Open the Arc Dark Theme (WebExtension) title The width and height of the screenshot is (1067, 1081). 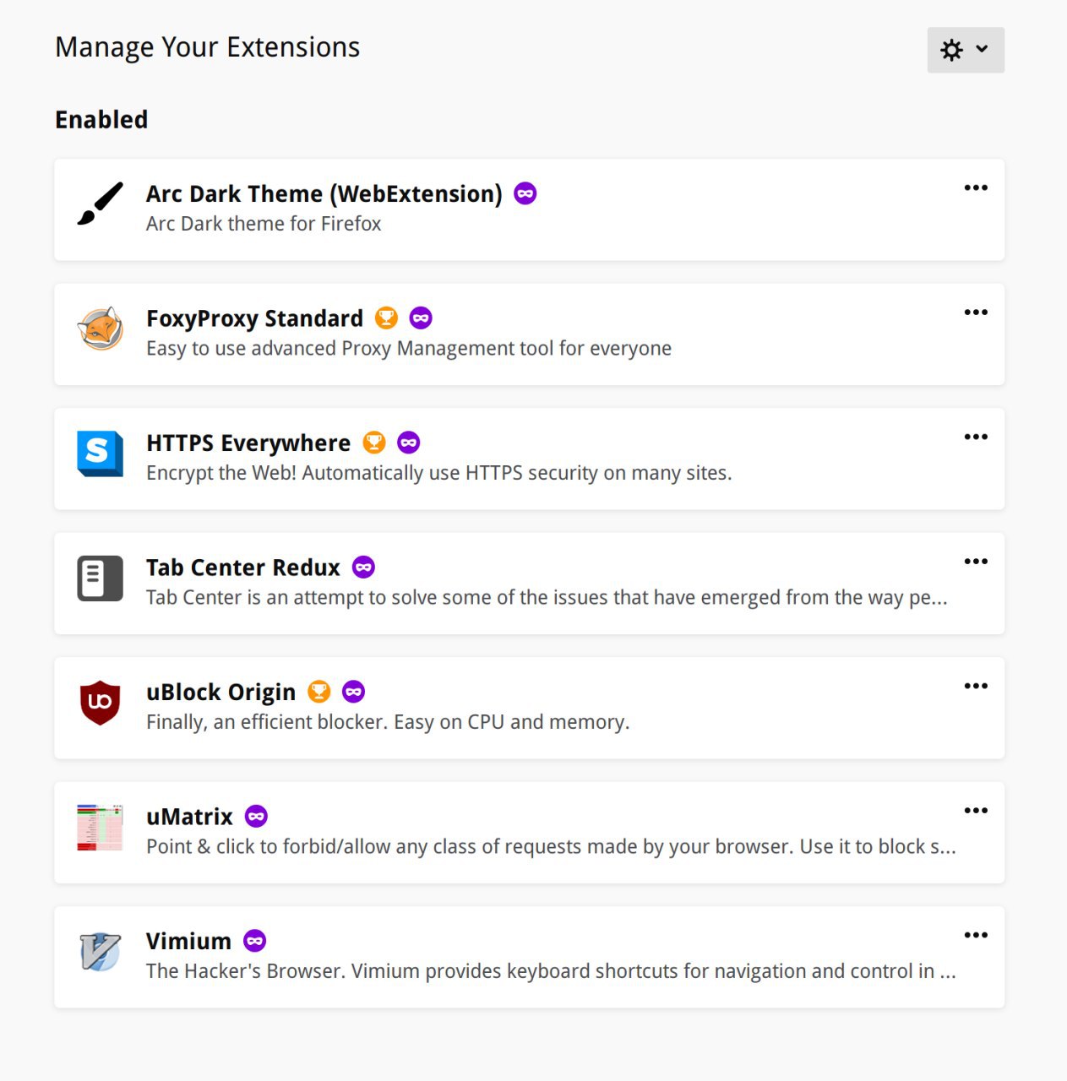tap(324, 193)
